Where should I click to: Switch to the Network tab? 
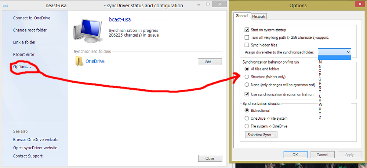pos(259,16)
